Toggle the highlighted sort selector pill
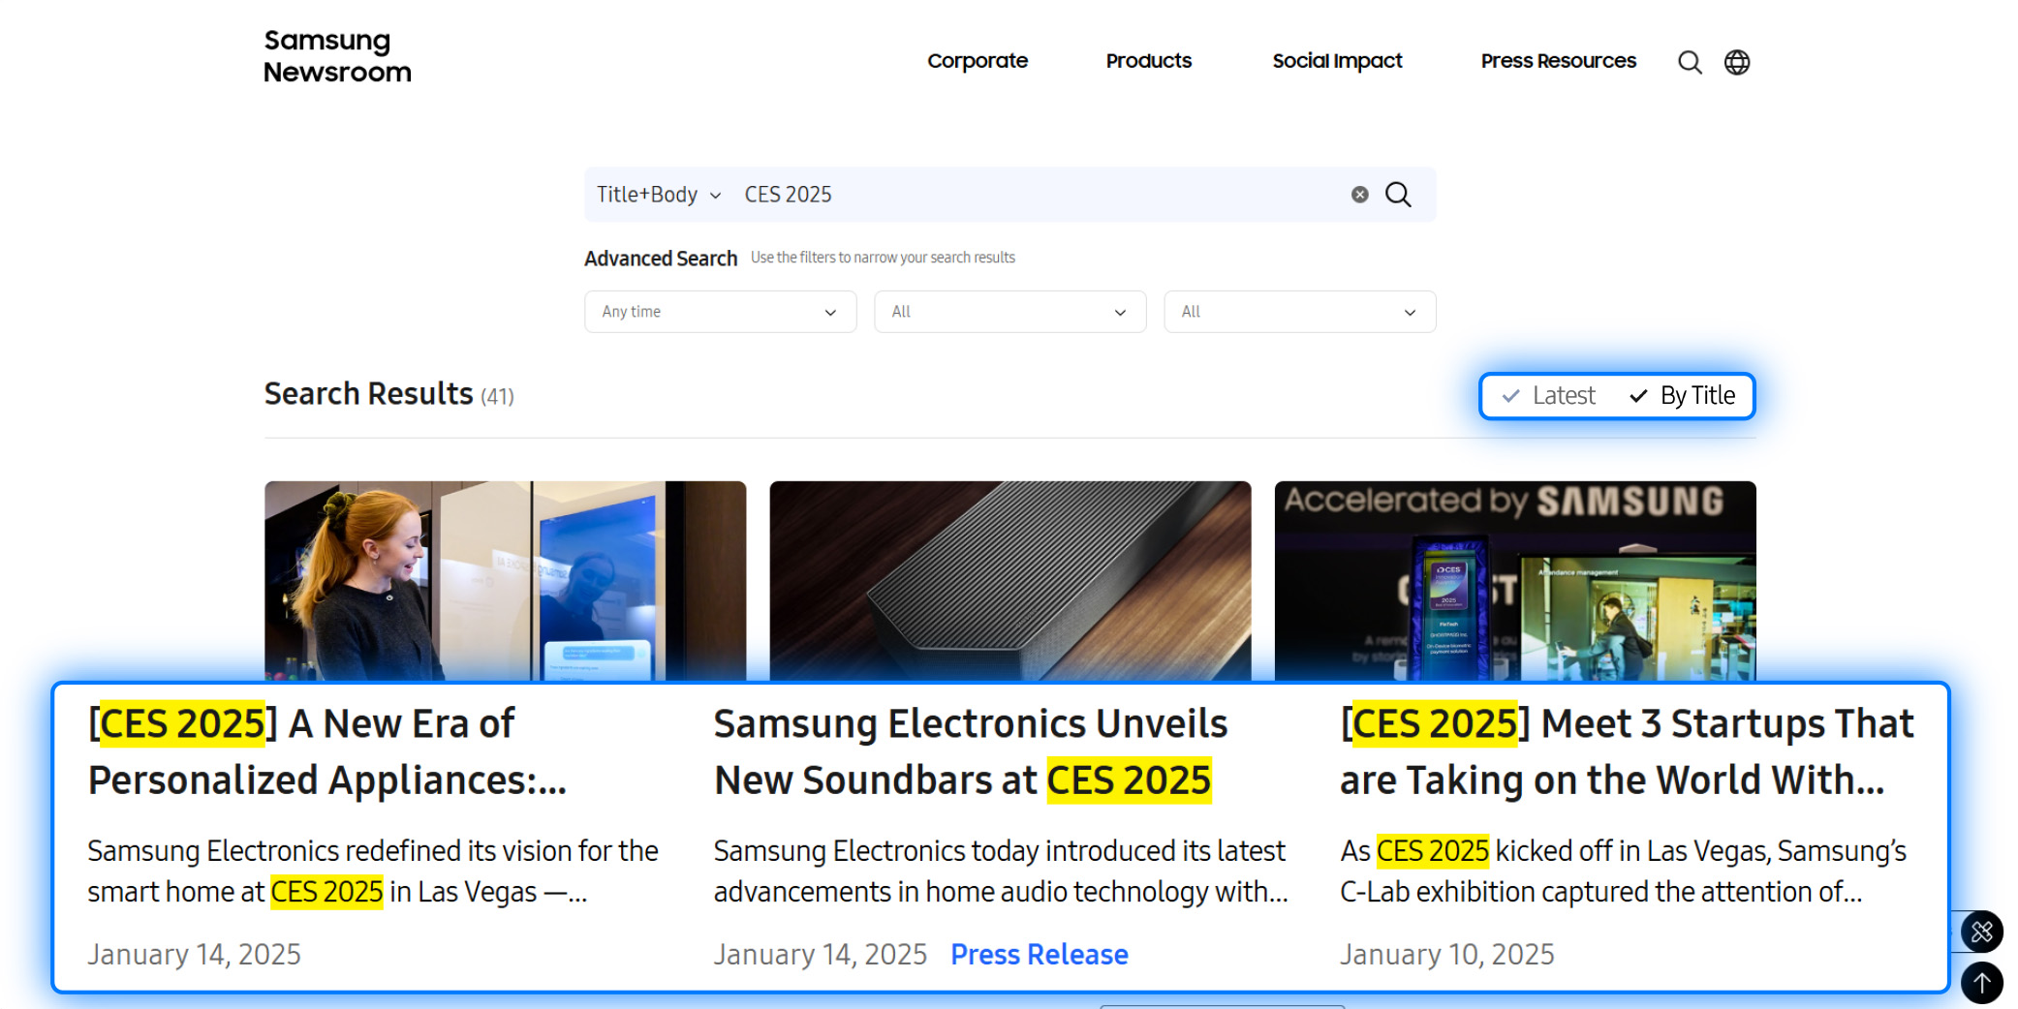 [1616, 395]
